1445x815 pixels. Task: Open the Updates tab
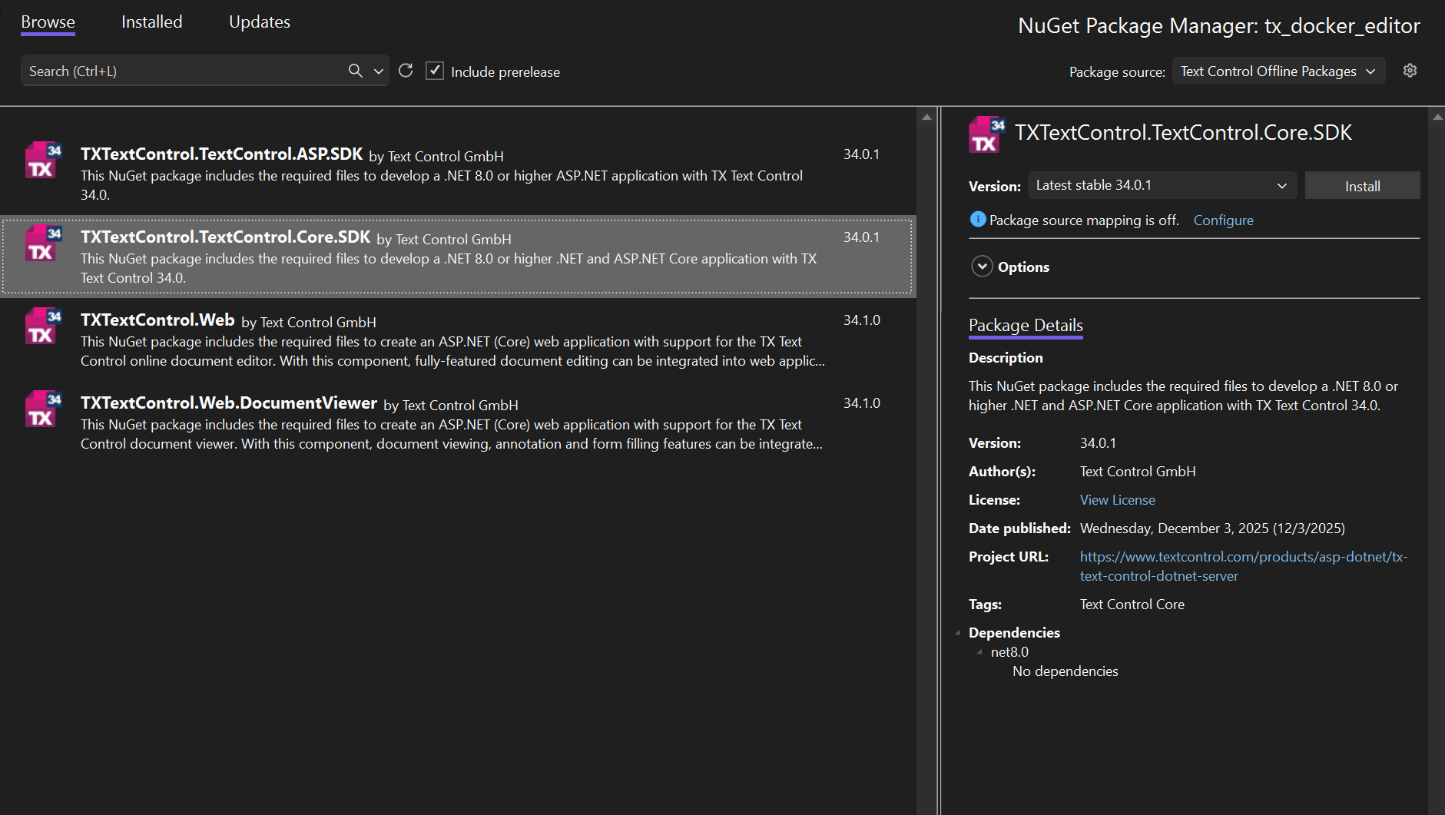tap(259, 22)
